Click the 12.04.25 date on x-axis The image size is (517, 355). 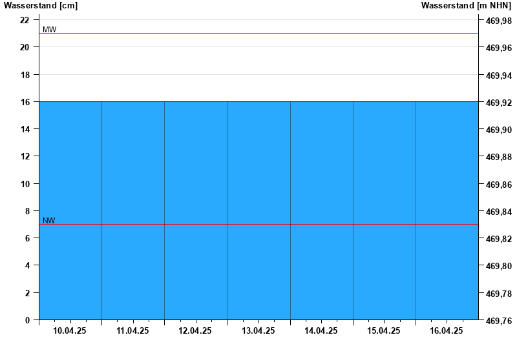[195, 331]
